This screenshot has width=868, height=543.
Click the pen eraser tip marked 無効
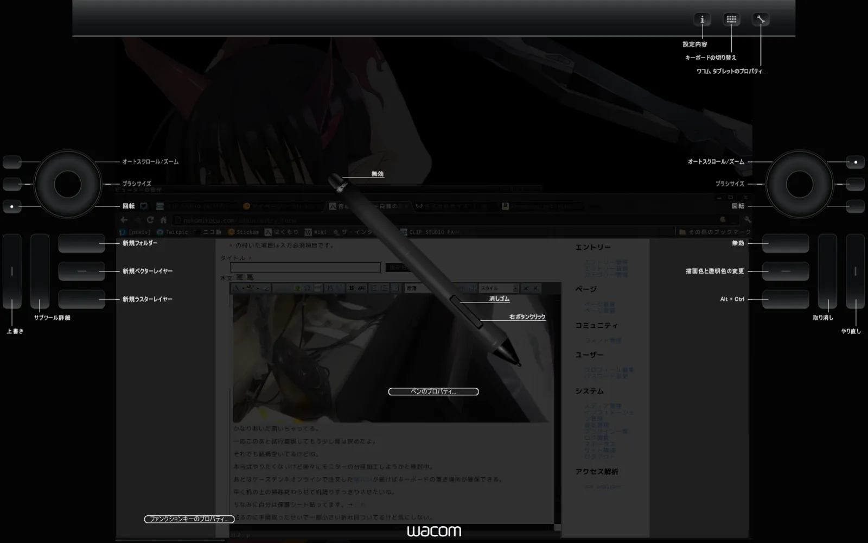(x=335, y=180)
